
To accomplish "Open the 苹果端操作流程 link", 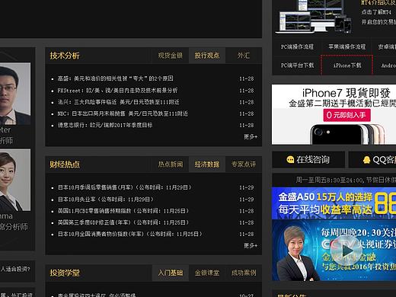I will pos(347,46).
